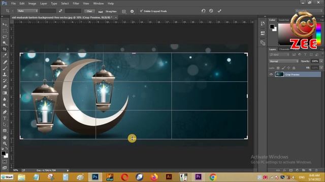Open the Image menu

click(32, 4)
